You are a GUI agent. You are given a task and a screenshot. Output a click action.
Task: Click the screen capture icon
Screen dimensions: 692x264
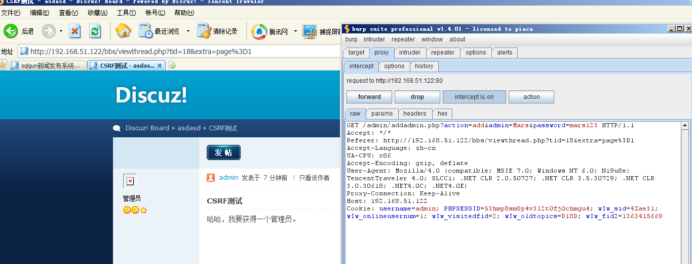[310, 31]
